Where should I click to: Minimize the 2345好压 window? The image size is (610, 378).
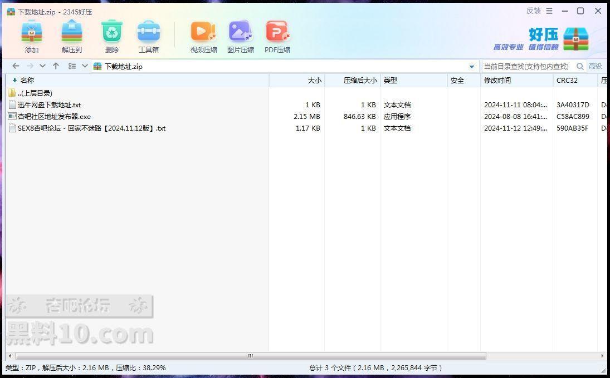click(565, 11)
